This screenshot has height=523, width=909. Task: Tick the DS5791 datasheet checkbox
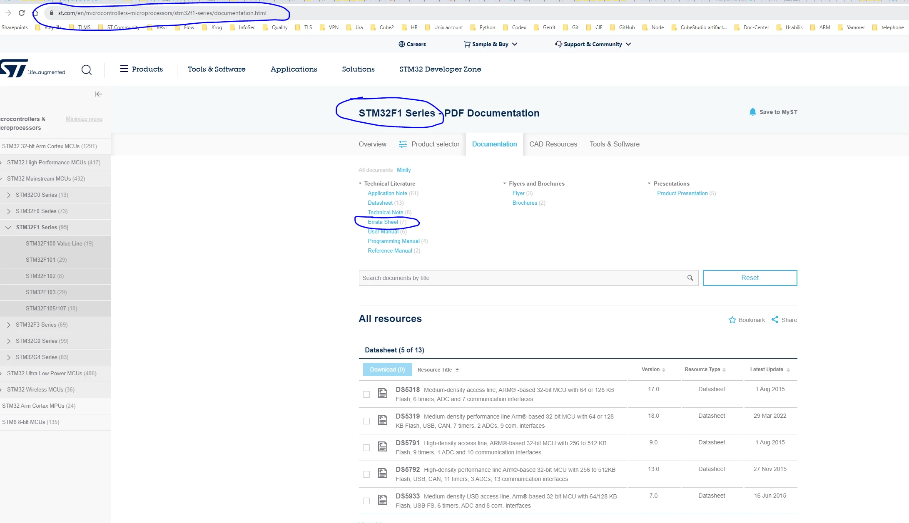(366, 448)
